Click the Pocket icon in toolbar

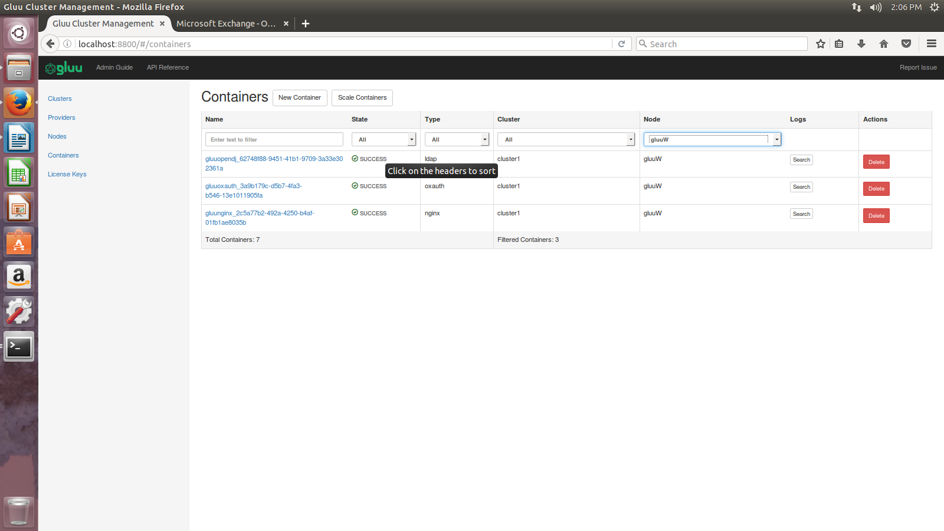pos(906,44)
